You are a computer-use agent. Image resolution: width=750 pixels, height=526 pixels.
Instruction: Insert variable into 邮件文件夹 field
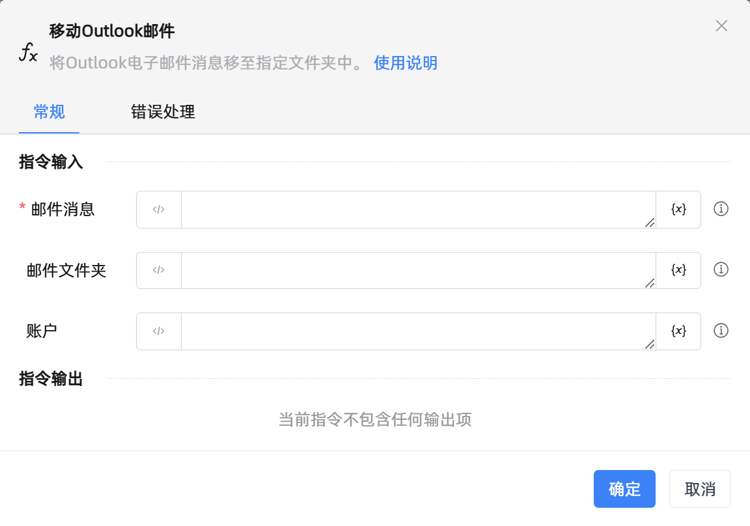tap(678, 270)
